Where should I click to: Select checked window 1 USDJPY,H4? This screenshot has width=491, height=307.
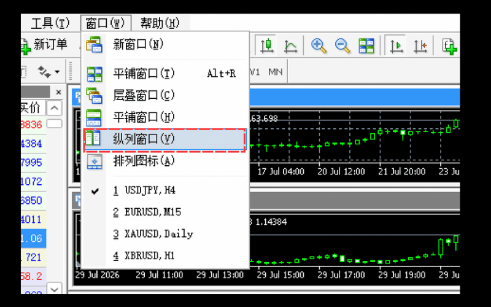click(165, 190)
